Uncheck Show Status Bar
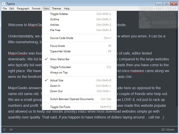179x134 pixels. tap(79, 59)
